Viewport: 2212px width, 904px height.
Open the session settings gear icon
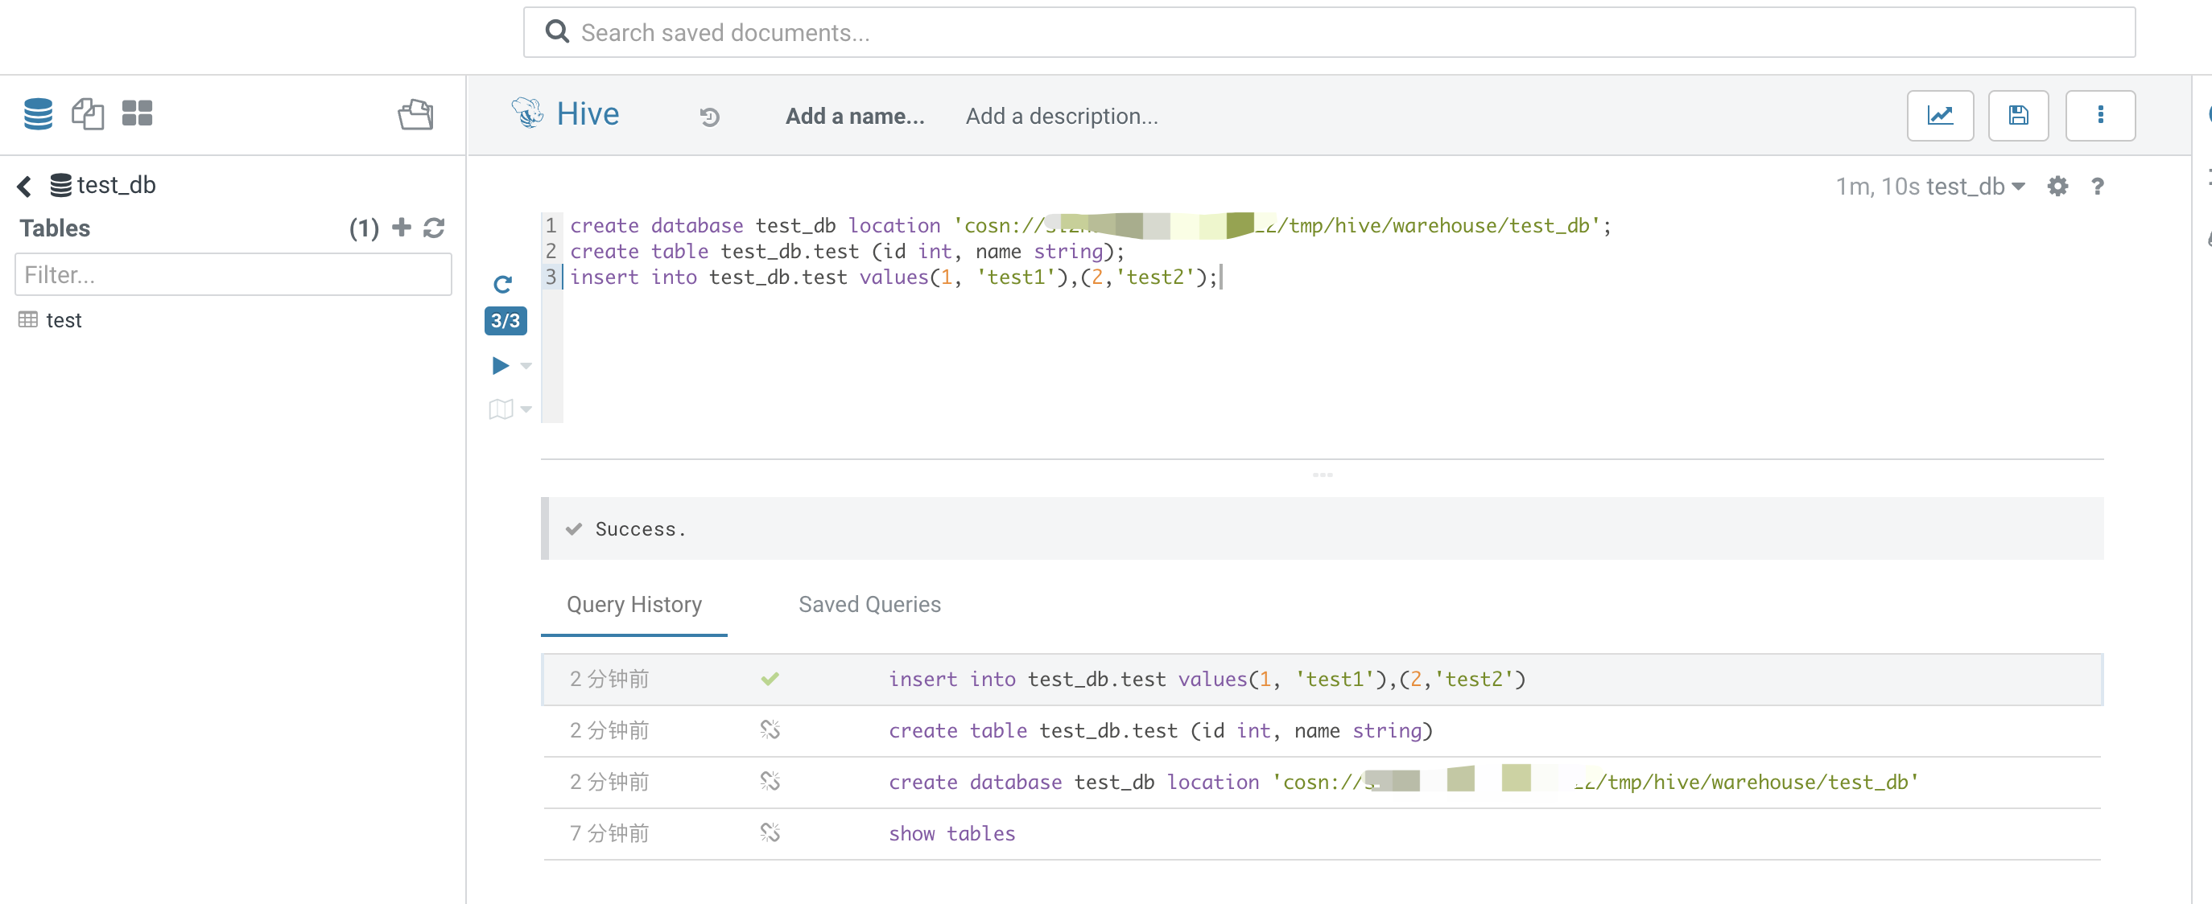2057,186
